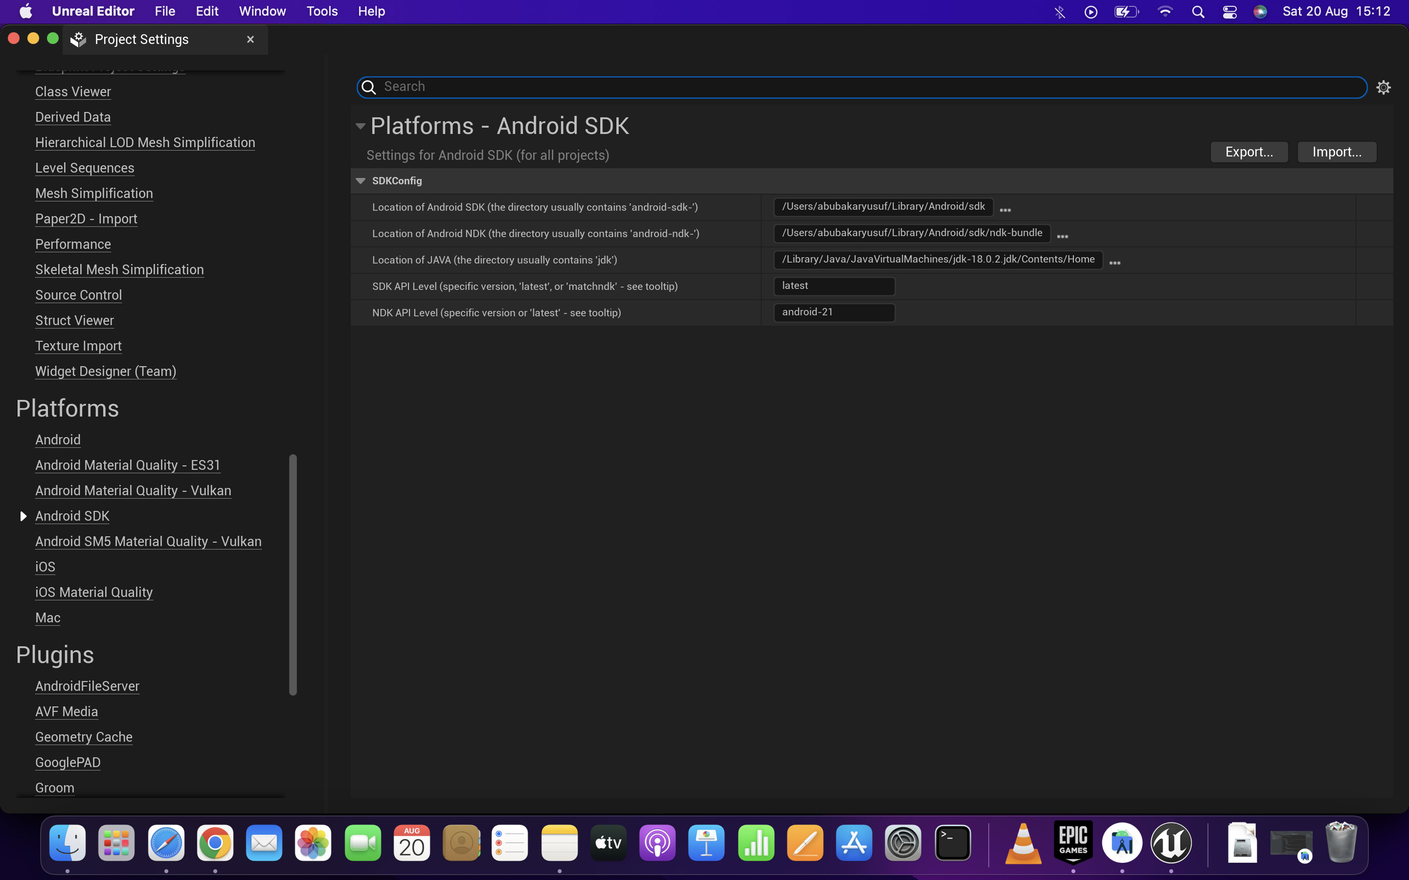Screen dimensions: 1409x880
Task: Open Terminal from the dock
Action: coord(953,842)
